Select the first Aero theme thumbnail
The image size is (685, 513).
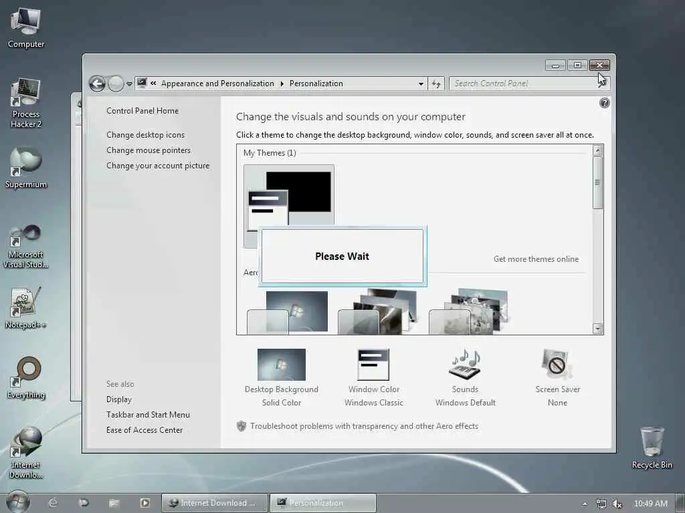(288, 313)
